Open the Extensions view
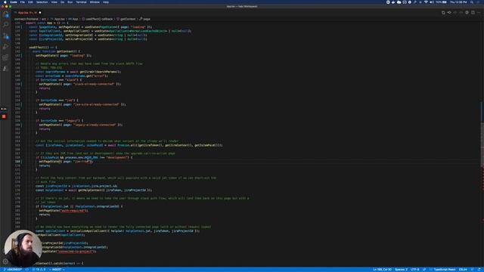484x272 pixels. [x=5, y=57]
